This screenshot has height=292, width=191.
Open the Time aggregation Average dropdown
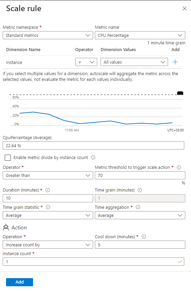140,215
